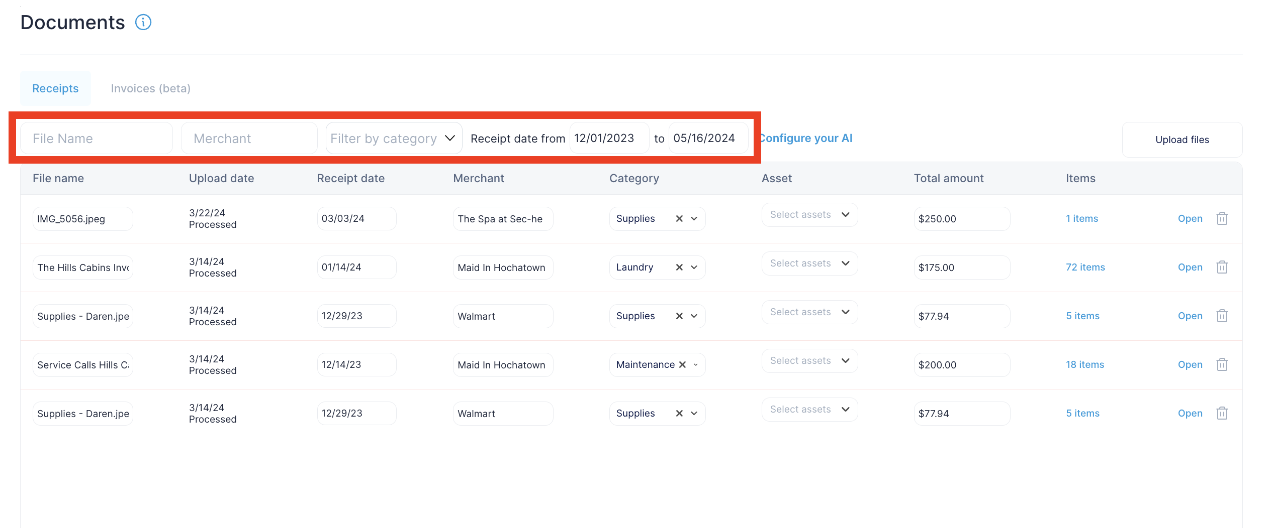Click the info icon beside Documents
The height and width of the screenshot is (528, 1274).
[x=143, y=22]
